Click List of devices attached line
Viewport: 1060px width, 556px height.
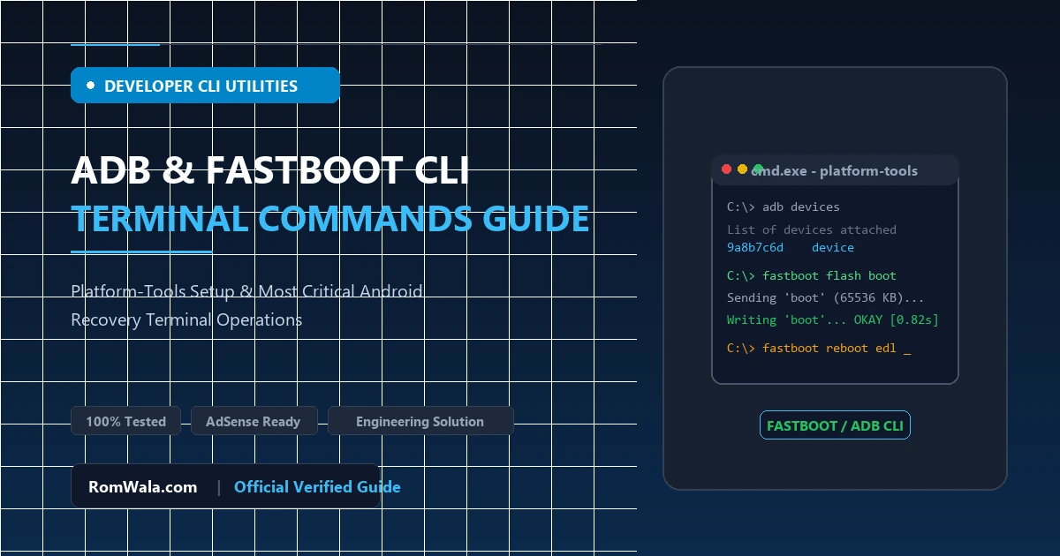click(x=812, y=229)
